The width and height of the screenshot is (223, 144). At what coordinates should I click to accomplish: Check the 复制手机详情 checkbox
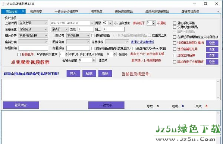175,23
